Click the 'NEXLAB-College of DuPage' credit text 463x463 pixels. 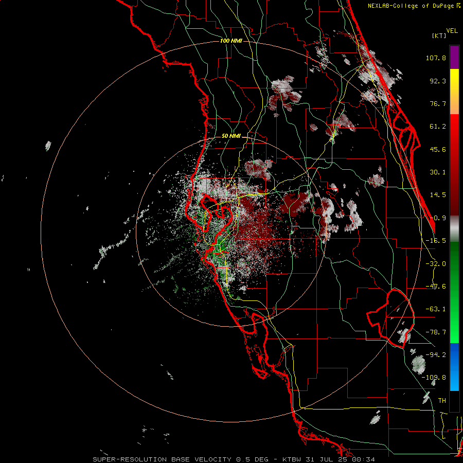[412, 6]
